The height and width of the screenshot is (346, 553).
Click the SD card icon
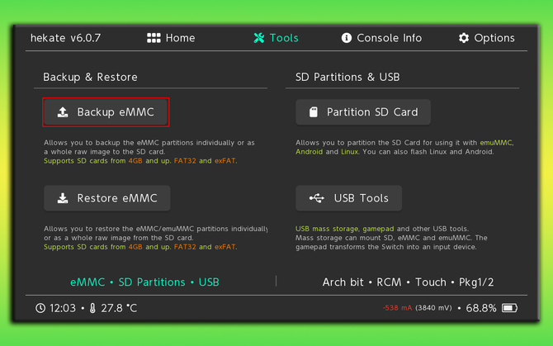(x=313, y=112)
